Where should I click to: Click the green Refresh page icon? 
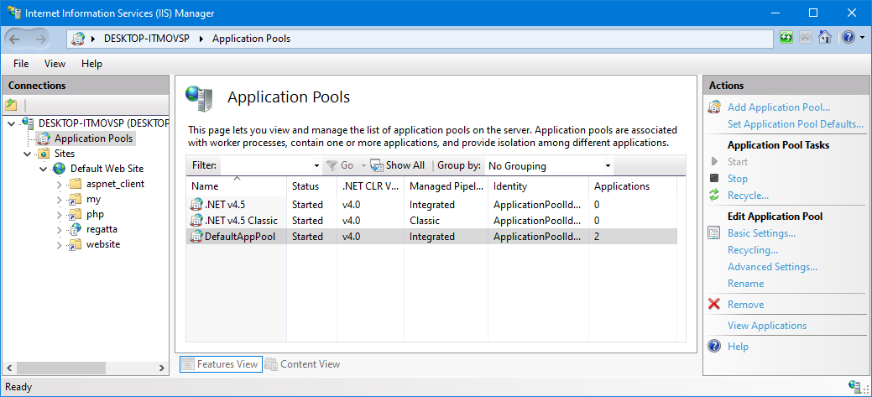[x=786, y=38]
